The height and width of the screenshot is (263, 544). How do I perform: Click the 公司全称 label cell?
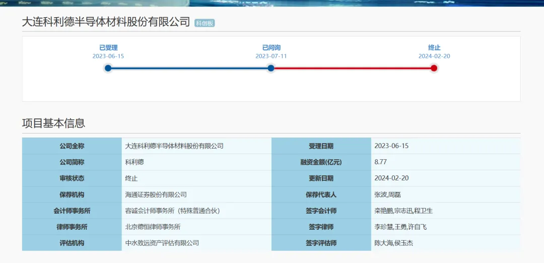point(72,146)
